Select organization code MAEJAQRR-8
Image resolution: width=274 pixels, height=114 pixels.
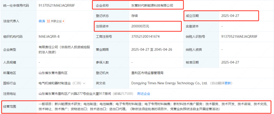coord(49,37)
